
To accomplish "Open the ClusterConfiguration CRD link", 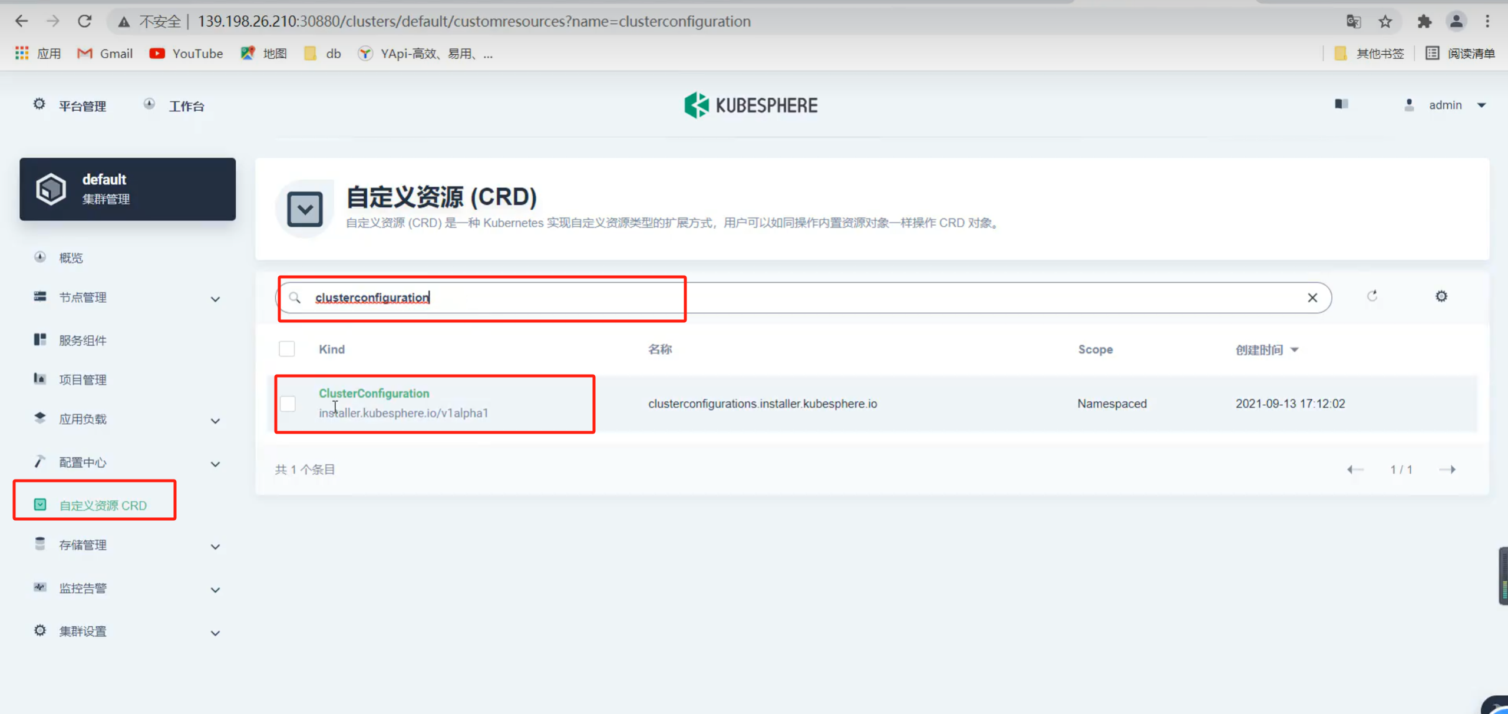I will click(374, 393).
